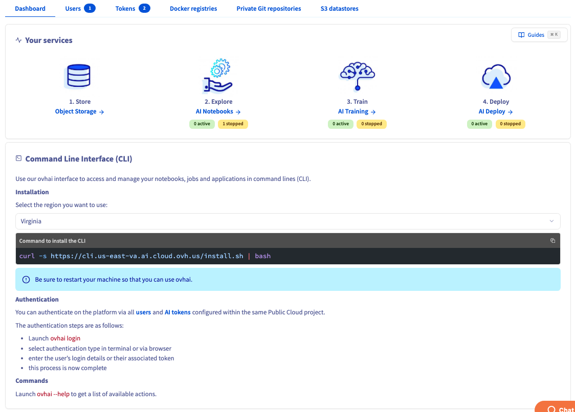Go to the AI Training link

(357, 111)
